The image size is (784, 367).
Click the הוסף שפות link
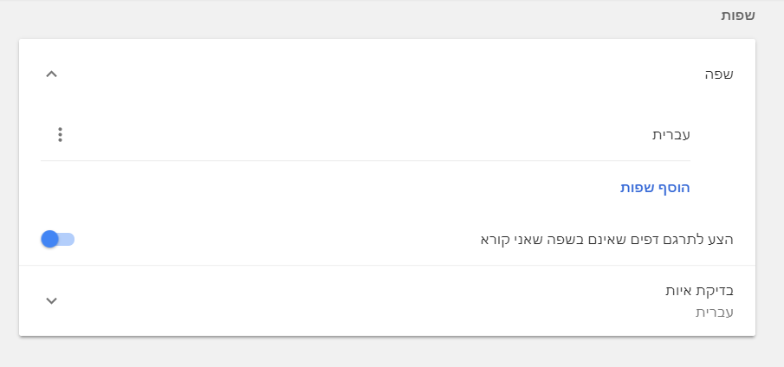654,187
